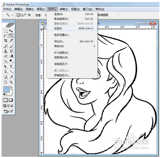Viewport: 160px width, 158px height.
Task: Click the document window title icon
Action: [x=43, y=23]
